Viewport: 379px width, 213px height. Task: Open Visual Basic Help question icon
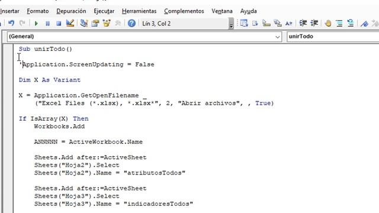(131, 24)
